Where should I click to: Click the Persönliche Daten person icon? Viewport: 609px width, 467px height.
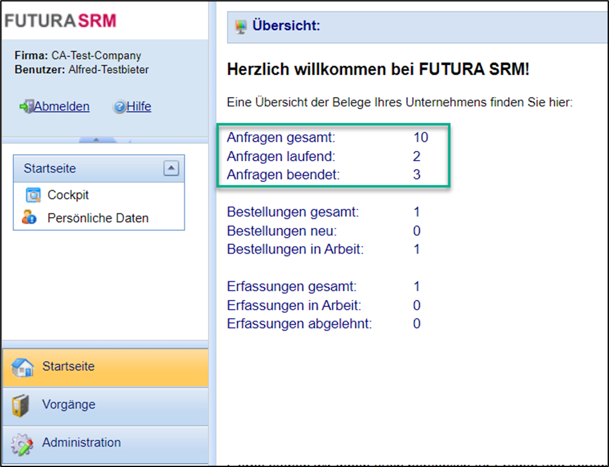(30, 218)
